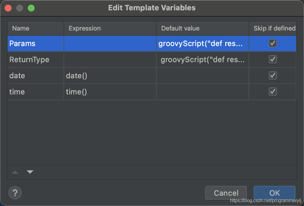Uncheck Skip if defined for Params
Viewport: 304px width, 206px height.
point(273,43)
